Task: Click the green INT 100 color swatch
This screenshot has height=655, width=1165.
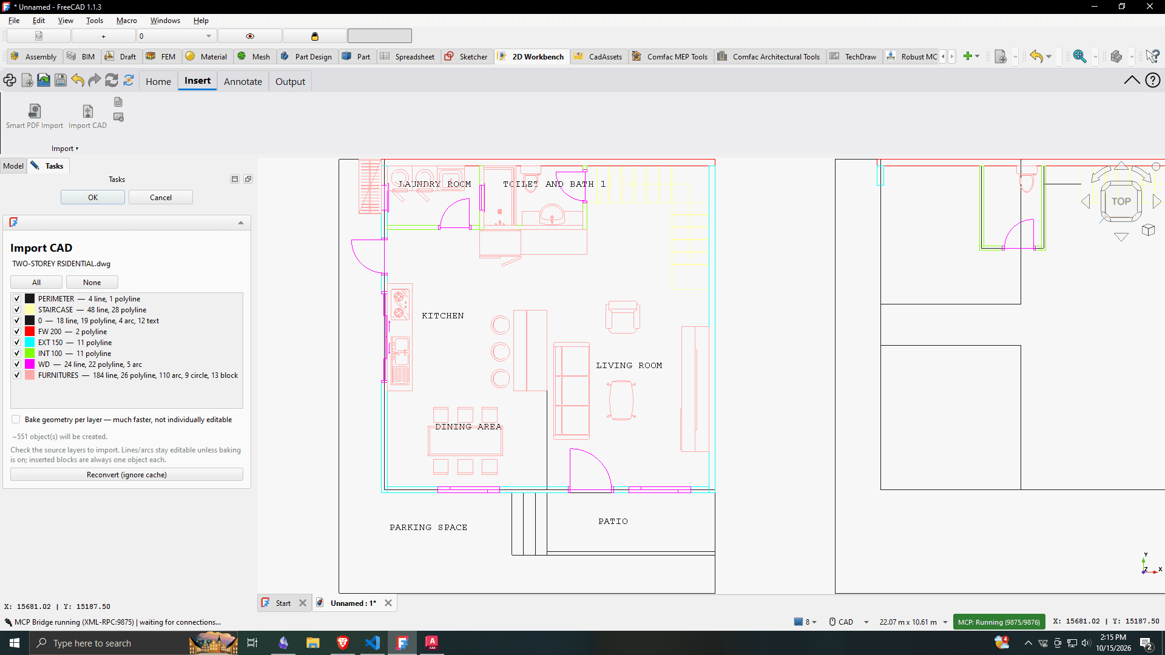Action: 30,354
